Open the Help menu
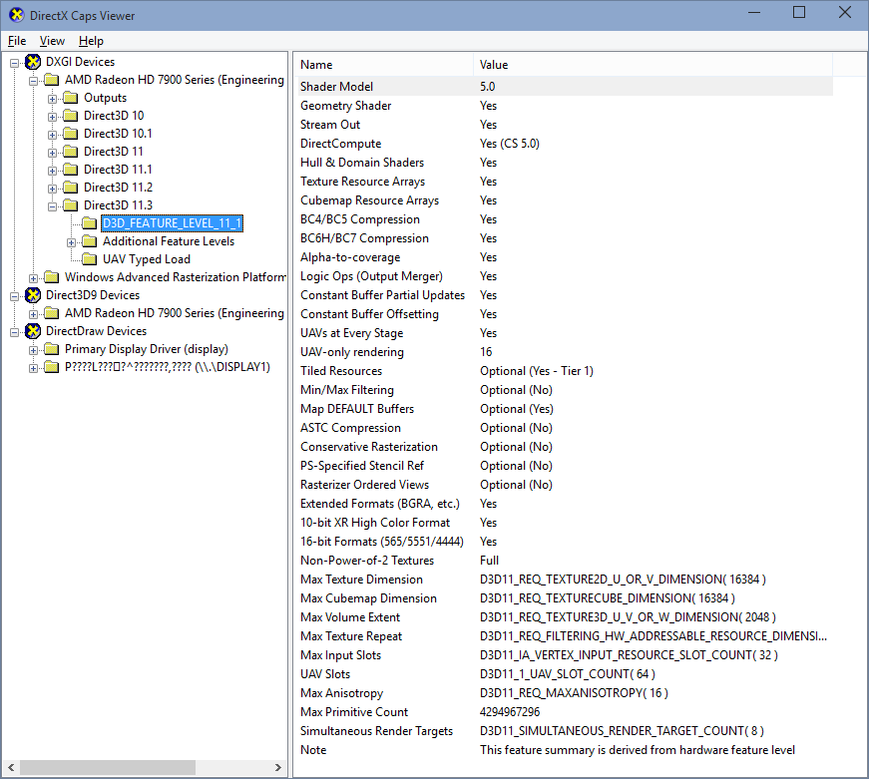 click(x=91, y=41)
